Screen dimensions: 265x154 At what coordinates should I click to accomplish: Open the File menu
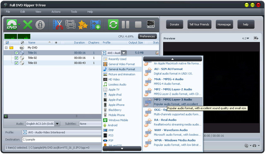pos(8,12)
